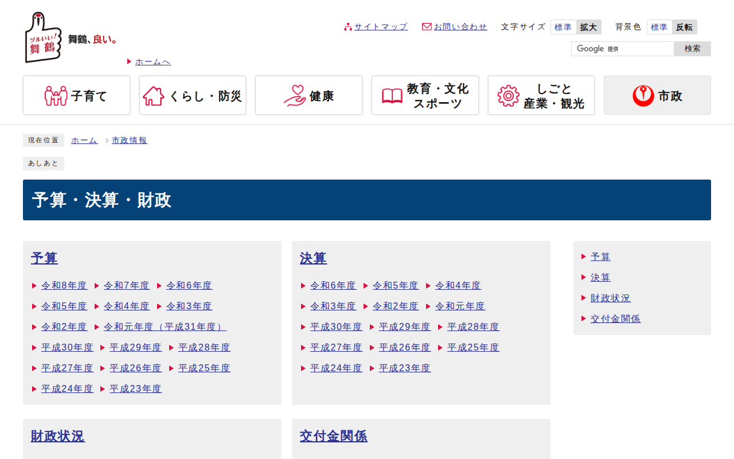Open the 予算 section heading link
Screen dimensions: 734x459
(44, 258)
